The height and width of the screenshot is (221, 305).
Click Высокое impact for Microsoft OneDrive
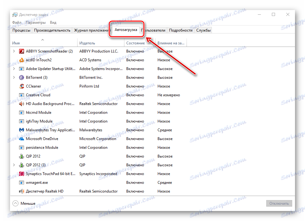tap(165, 139)
